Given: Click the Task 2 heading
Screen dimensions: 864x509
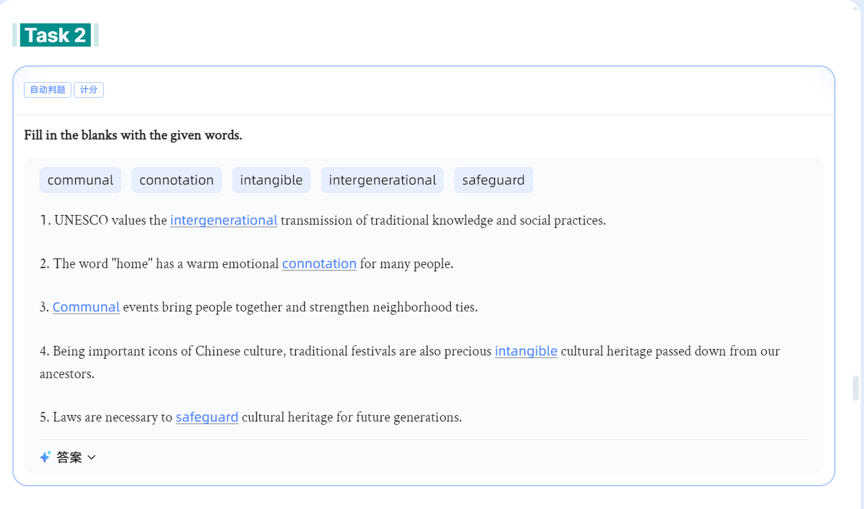Looking at the screenshot, I should [x=55, y=35].
